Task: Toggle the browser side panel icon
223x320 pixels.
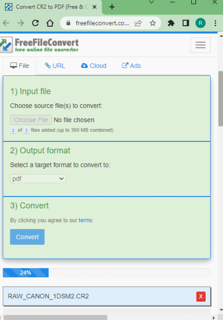Action: click(186, 23)
